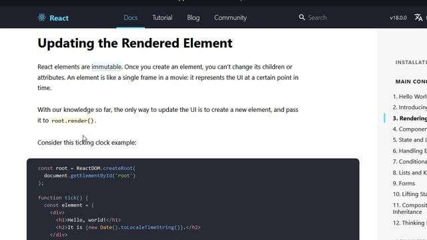
Task: Open '7. Conditional' sidebar link
Action: [410, 161]
